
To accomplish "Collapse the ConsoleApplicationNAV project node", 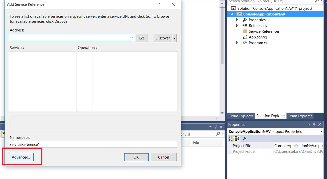I will 232,14.
